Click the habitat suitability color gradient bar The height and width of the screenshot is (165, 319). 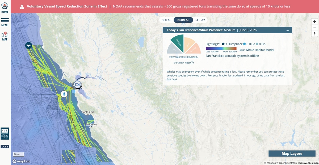(x=221, y=48)
